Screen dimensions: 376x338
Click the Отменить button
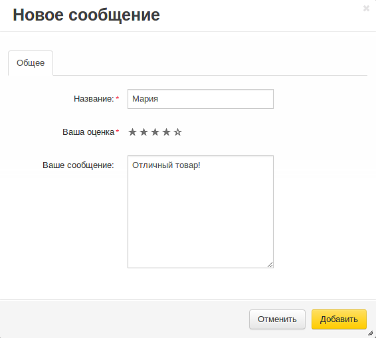pyautogui.click(x=277, y=319)
